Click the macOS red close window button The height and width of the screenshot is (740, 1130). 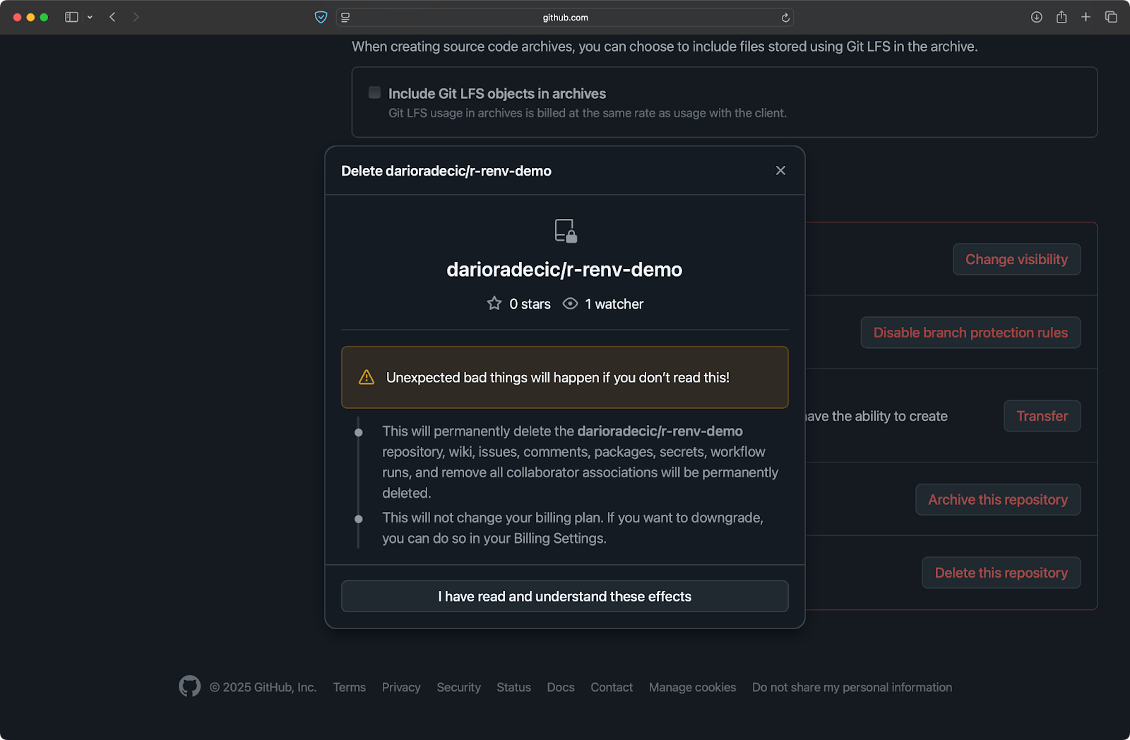tap(17, 17)
